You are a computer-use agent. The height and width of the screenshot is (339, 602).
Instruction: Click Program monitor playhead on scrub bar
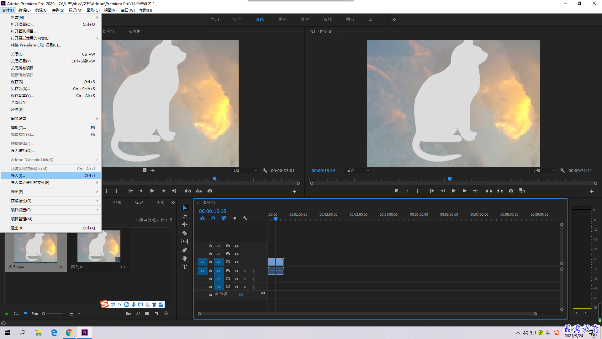click(450, 179)
